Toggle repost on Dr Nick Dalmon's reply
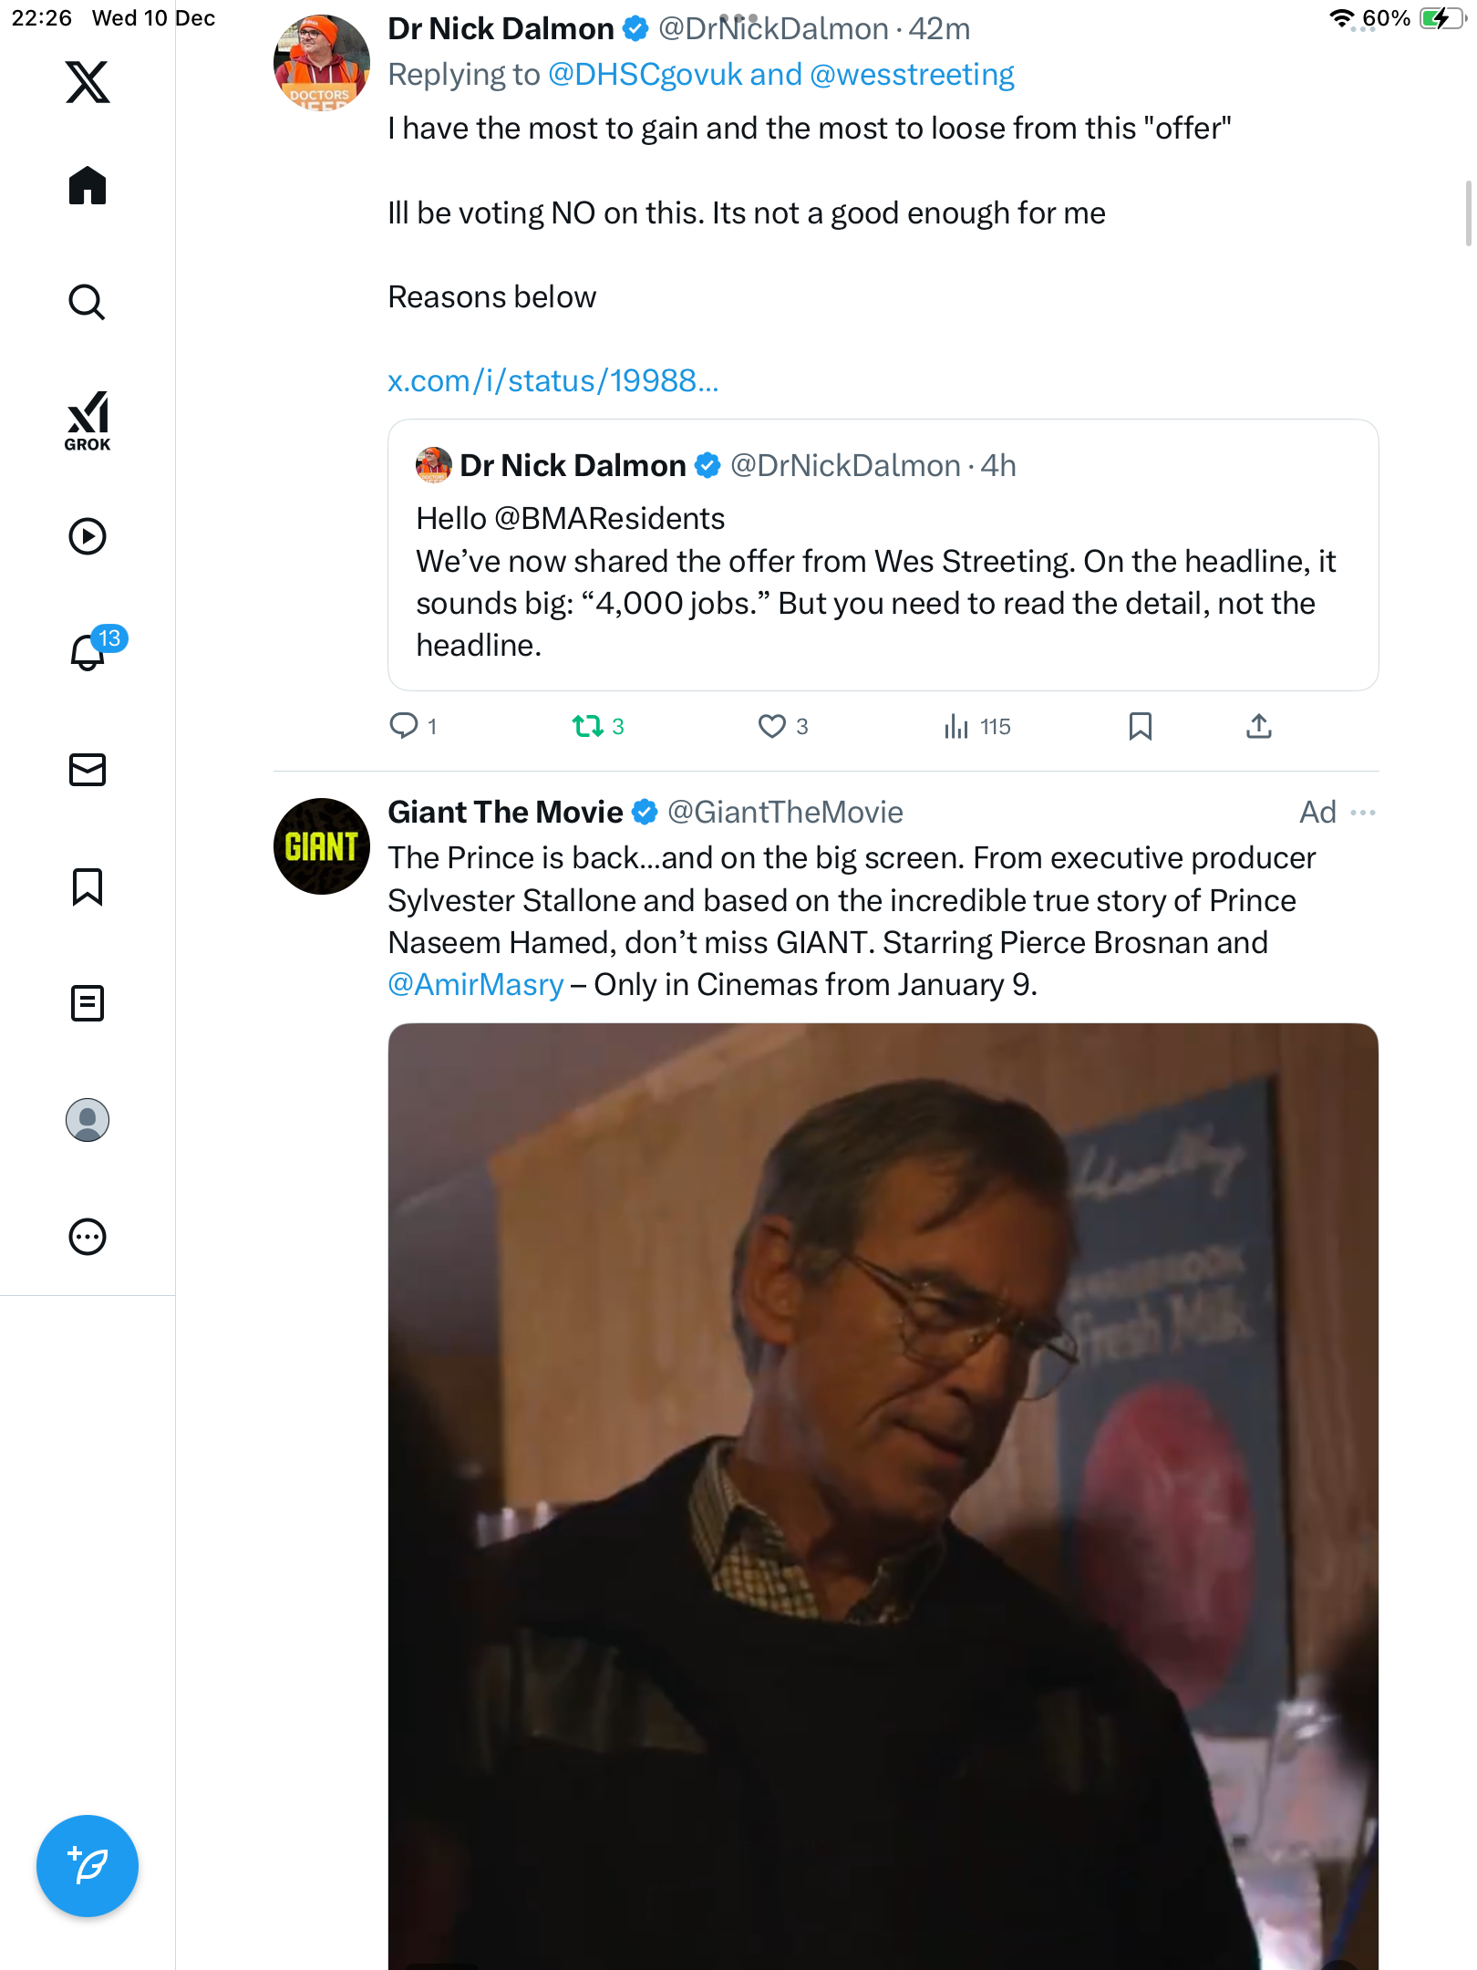The image size is (1477, 1970). coord(588,726)
